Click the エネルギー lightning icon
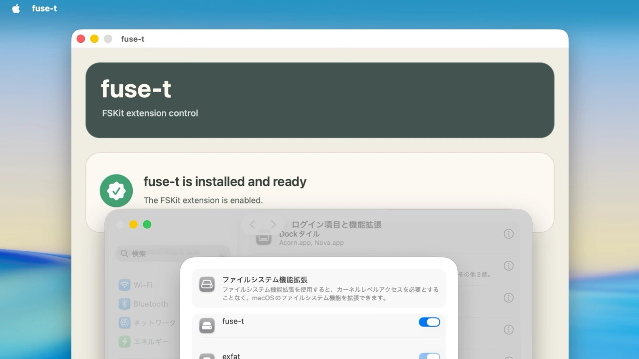The image size is (639, 359). click(124, 342)
